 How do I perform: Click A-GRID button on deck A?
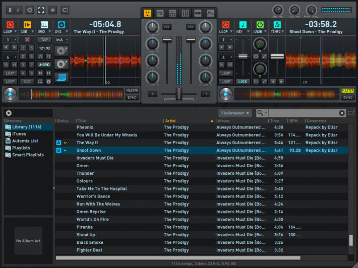click(44, 65)
